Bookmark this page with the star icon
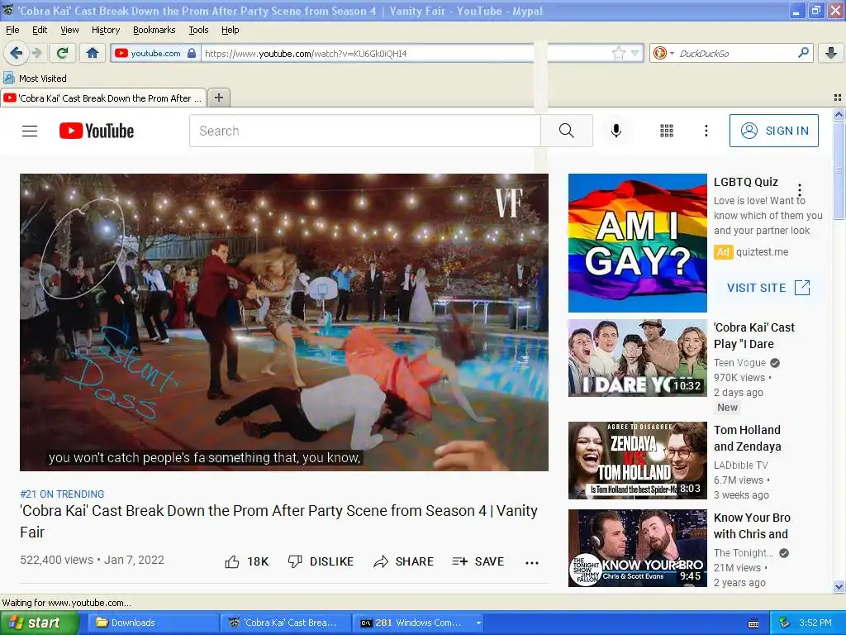The image size is (846, 635). 618,53
